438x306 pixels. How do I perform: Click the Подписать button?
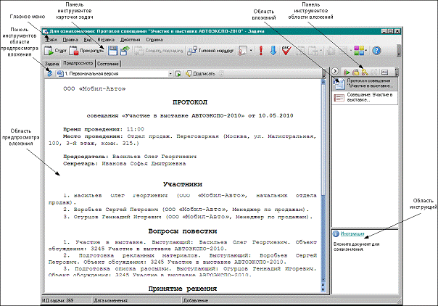click(201, 74)
